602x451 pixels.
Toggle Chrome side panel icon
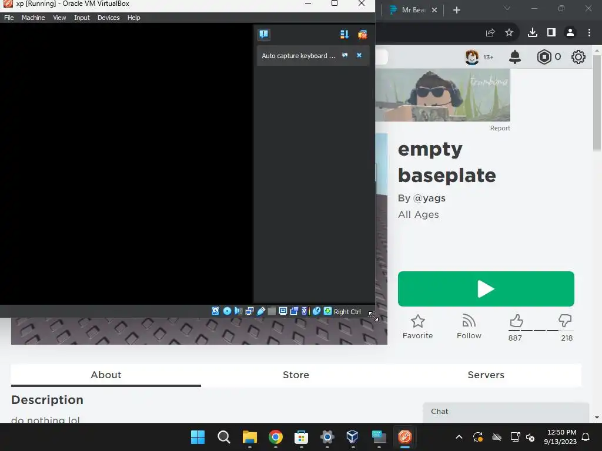point(551,33)
